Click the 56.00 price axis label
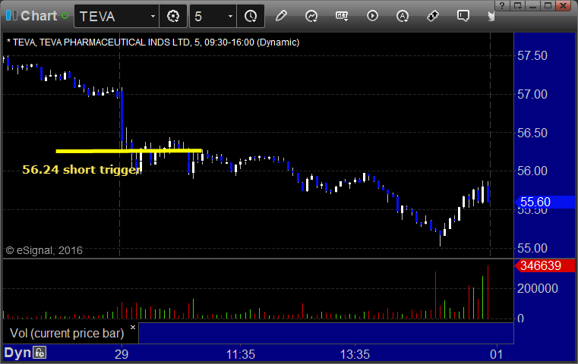Viewport: 578px width, 364px height. click(532, 171)
